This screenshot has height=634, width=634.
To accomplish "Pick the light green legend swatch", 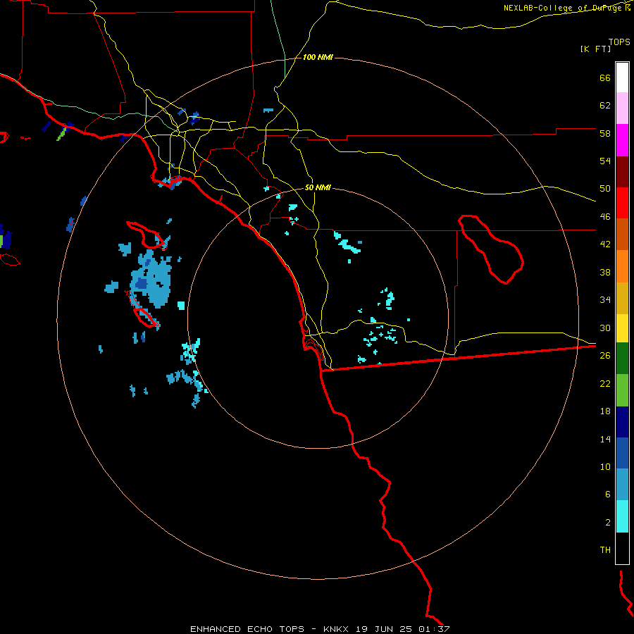I will pyautogui.click(x=622, y=390).
